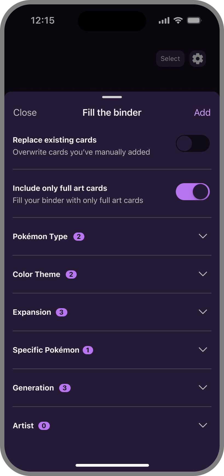Open settings via the gear icon
The width and height of the screenshot is (224, 476).
198,59
